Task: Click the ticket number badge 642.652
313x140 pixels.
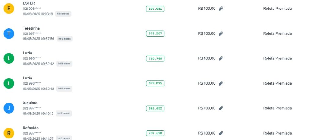Action: pos(155,108)
